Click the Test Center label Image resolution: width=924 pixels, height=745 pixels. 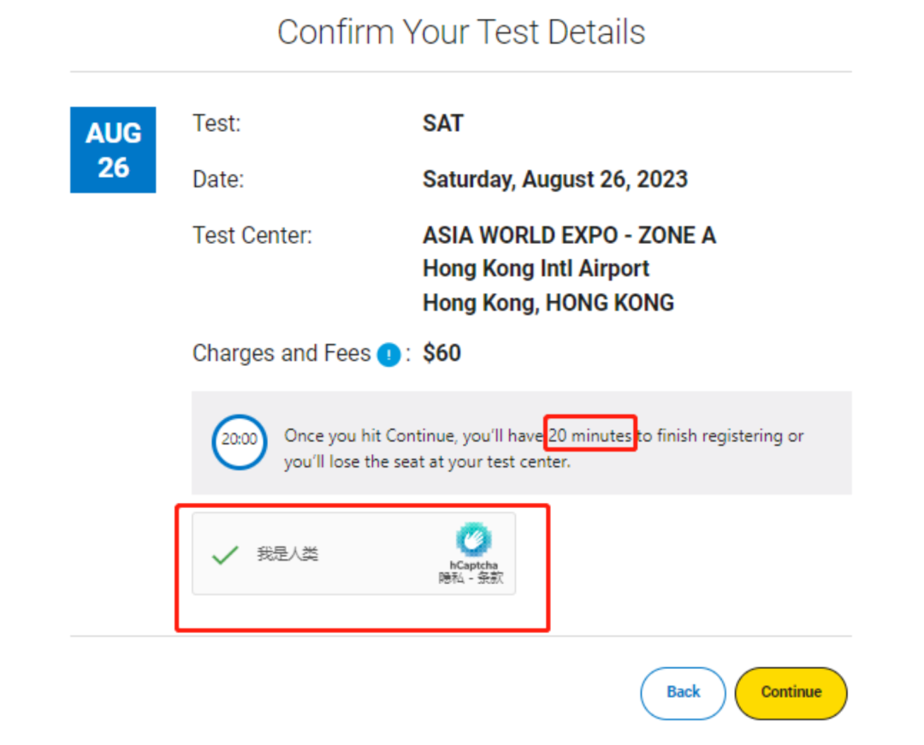coord(252,235)
